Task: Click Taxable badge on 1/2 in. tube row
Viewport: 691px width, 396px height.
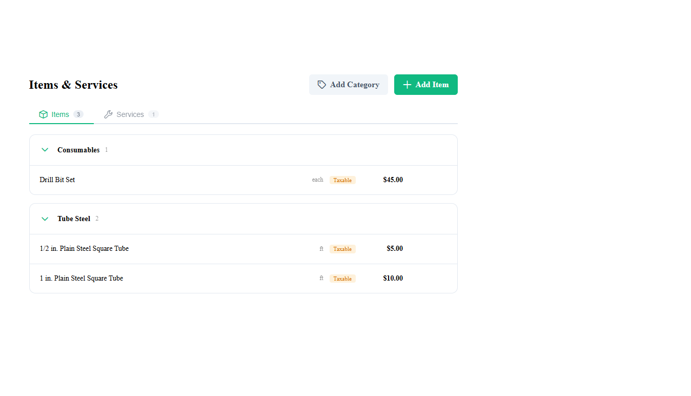Action: [x=342, y=249]
